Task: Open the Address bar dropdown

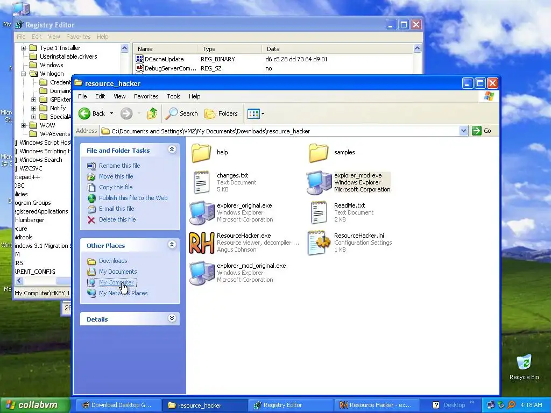Action: click(x=463, y=131)
